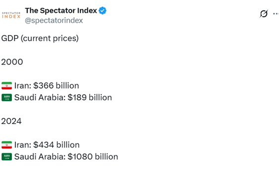
Task: Click the 2000 year label
Action: tap(12, 62)
